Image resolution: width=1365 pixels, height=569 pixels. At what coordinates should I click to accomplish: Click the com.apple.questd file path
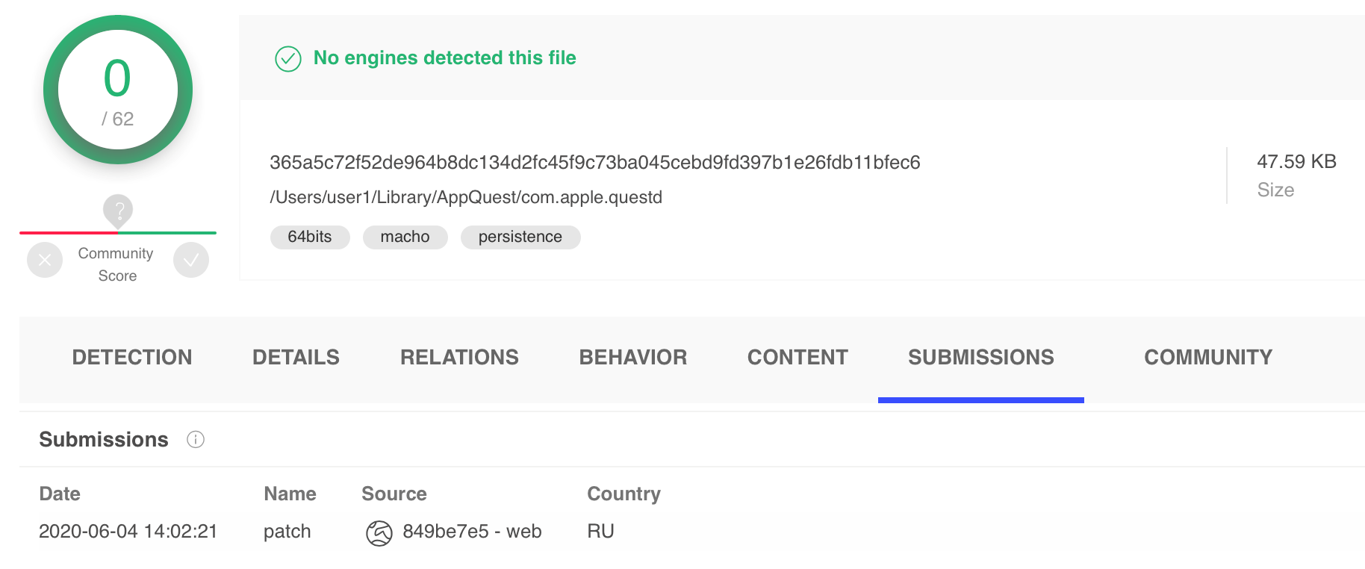click(466, 197)
